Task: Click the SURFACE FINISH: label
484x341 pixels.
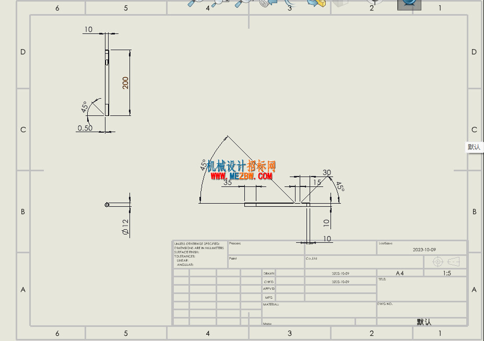Action: [x=186, y=252]
